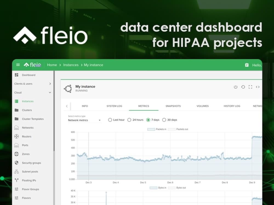
Task: Click the Packets in legend swatch
Action: pyautogui.click(x=151, y=129)
